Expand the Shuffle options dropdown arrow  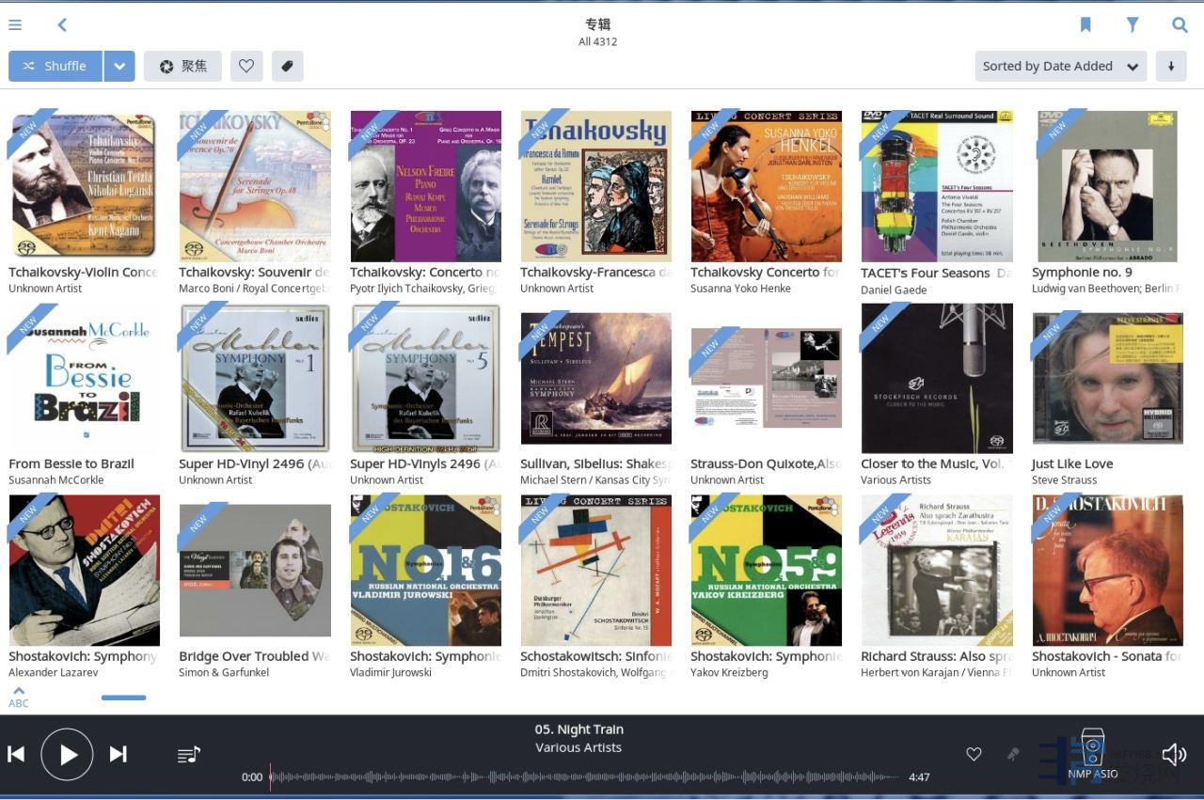tap(119, 66)
